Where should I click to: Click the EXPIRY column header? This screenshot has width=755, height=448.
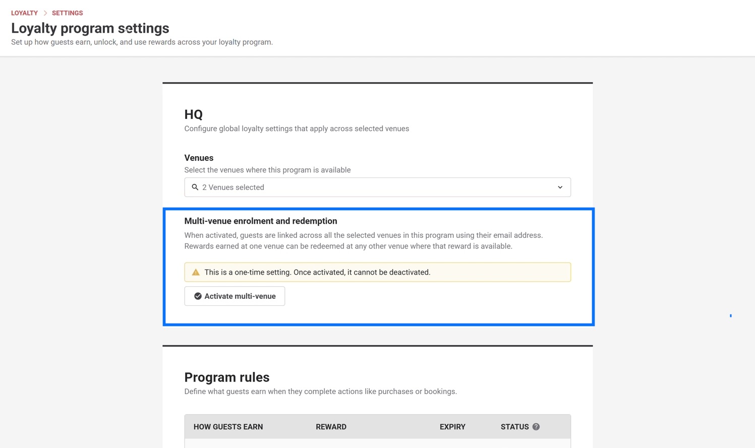(x=452, y=427)
